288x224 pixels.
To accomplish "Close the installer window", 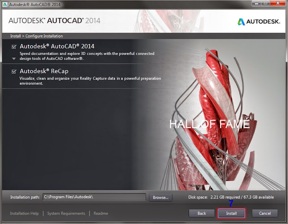I will (278, 3).
